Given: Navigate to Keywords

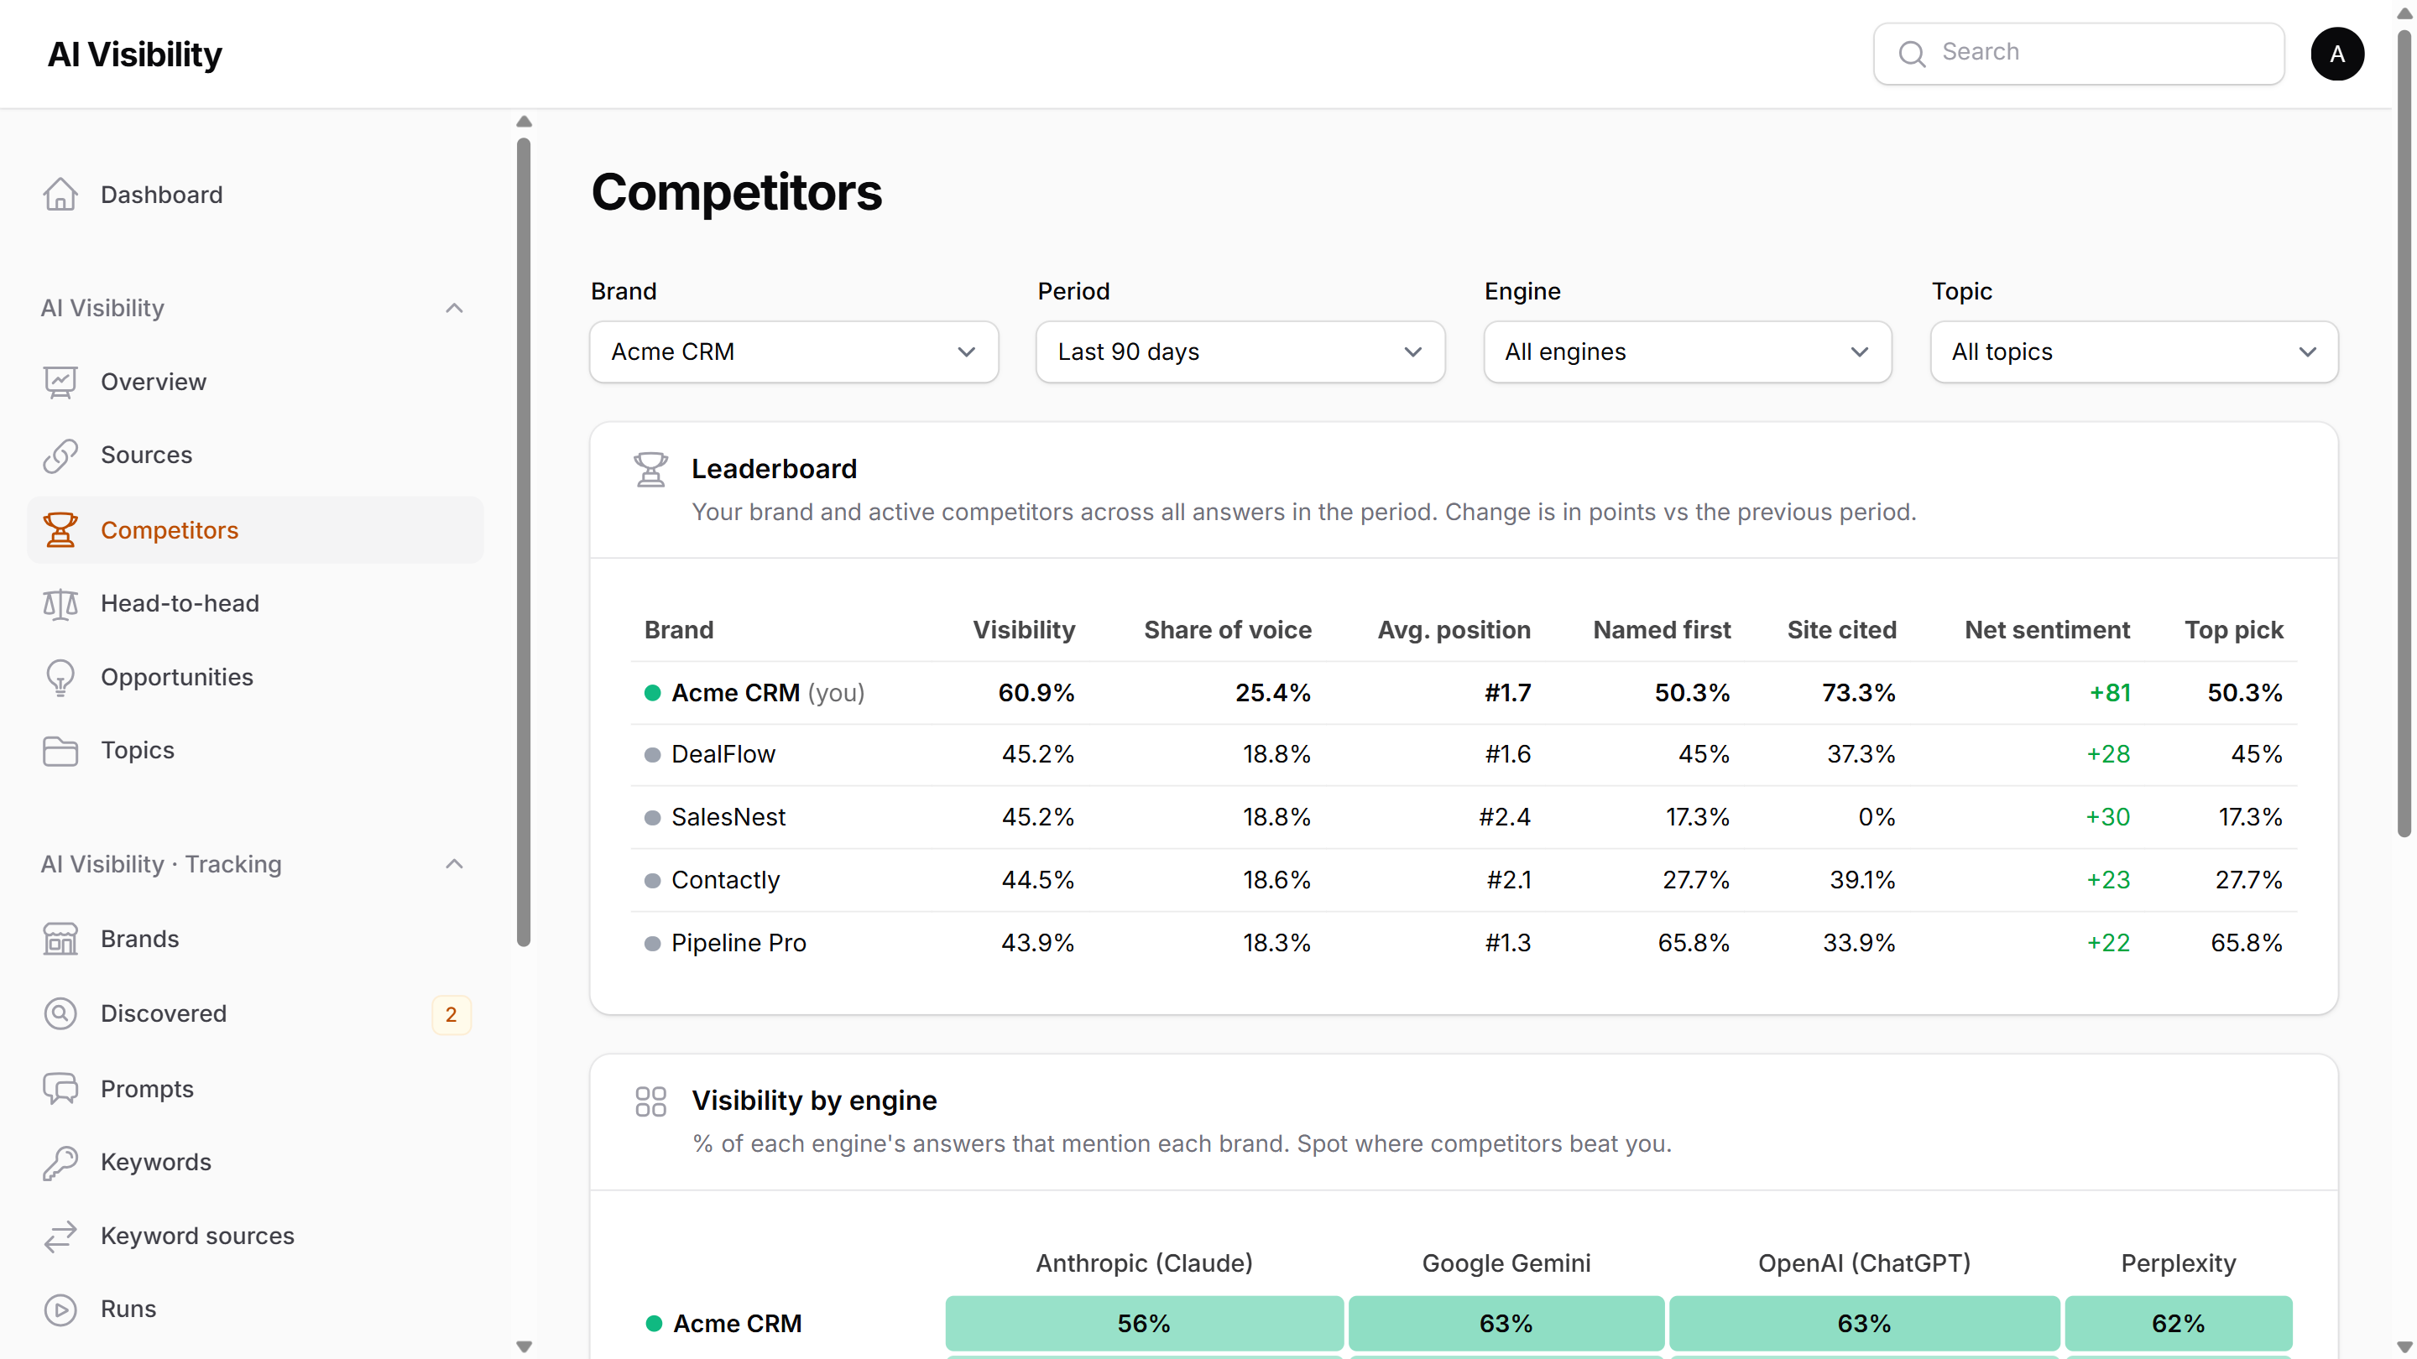Looking at the screenshot, I should [x=255, y=1162].
